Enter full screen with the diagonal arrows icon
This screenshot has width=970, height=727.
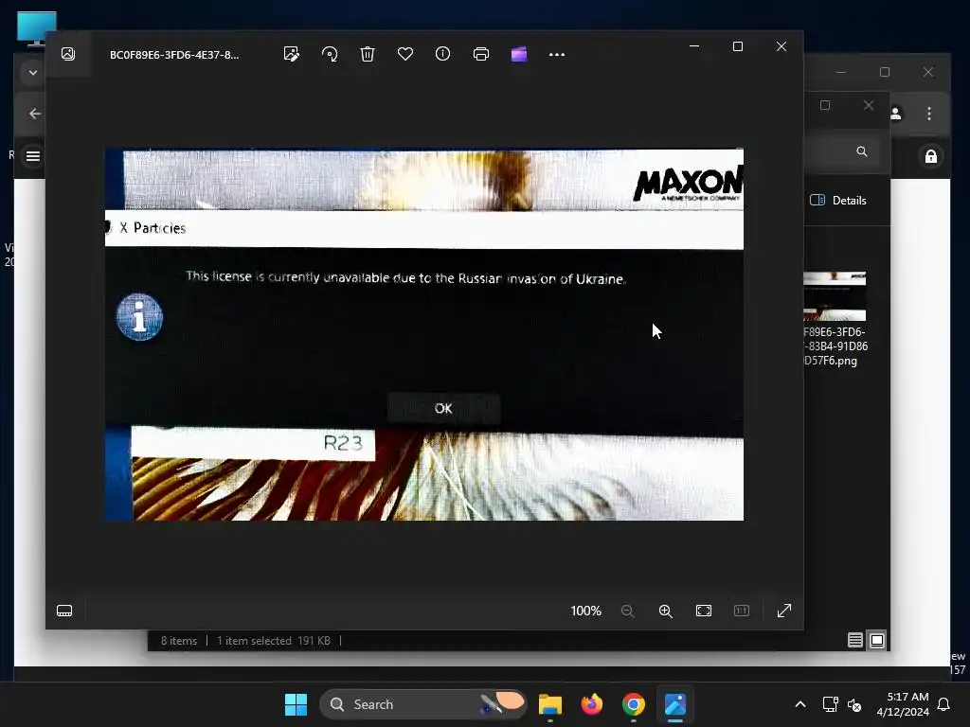783,611
